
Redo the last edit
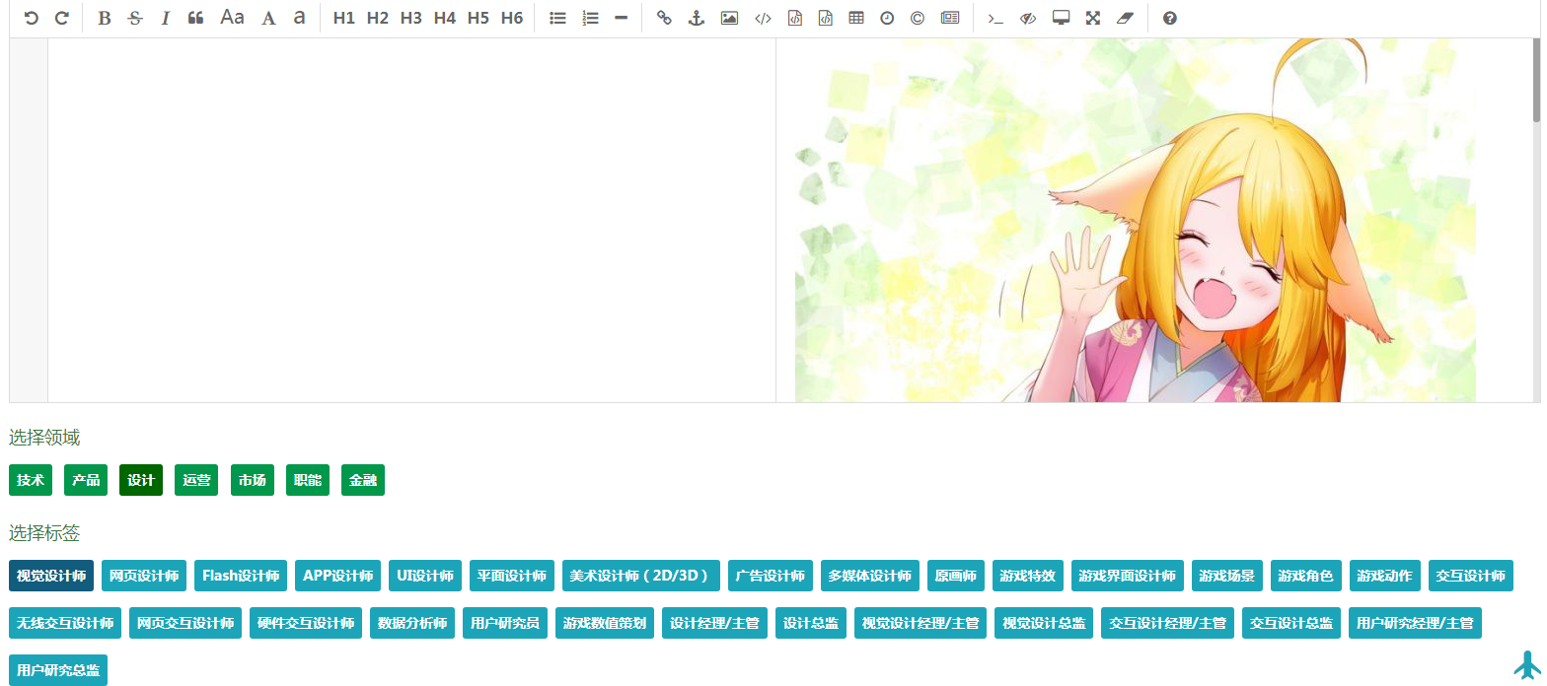(61, 18)
